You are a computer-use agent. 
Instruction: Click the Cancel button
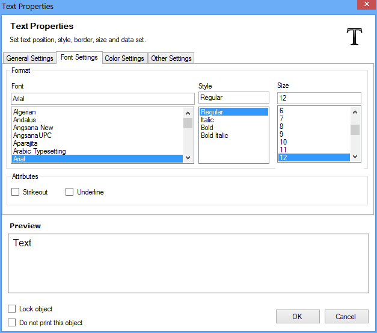[346, 317]
